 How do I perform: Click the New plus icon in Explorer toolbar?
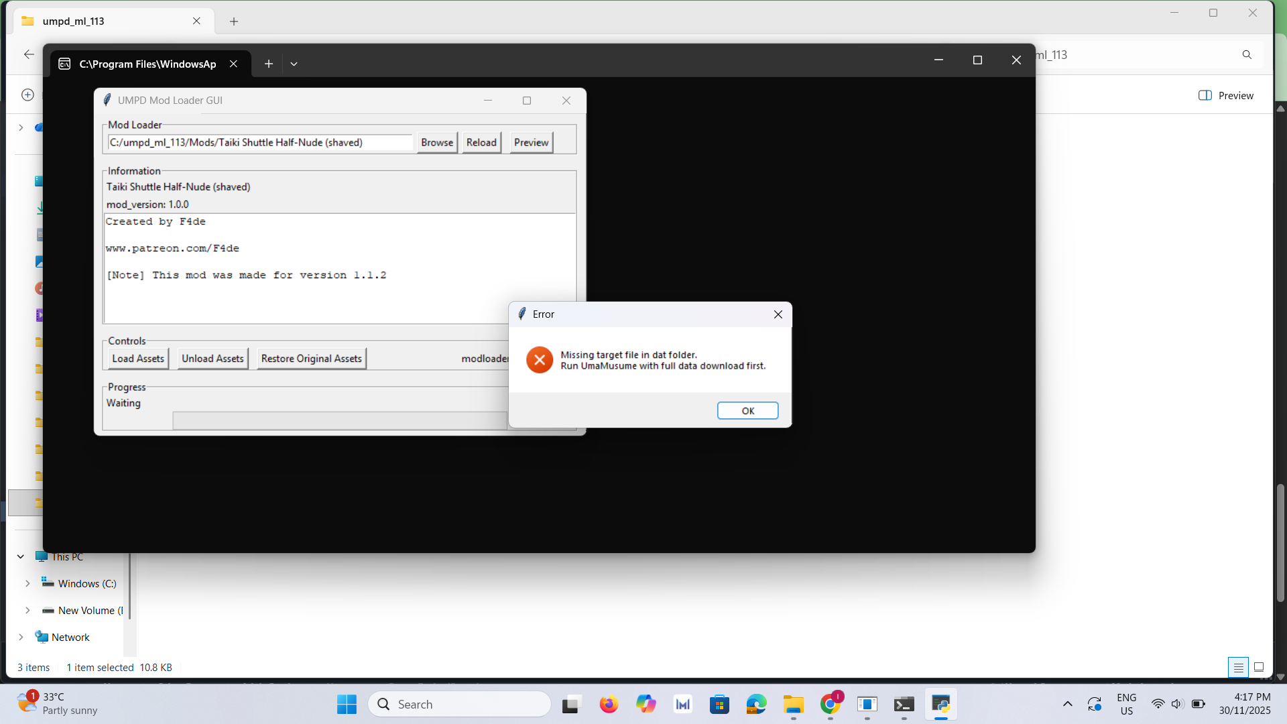pos(27,95)
